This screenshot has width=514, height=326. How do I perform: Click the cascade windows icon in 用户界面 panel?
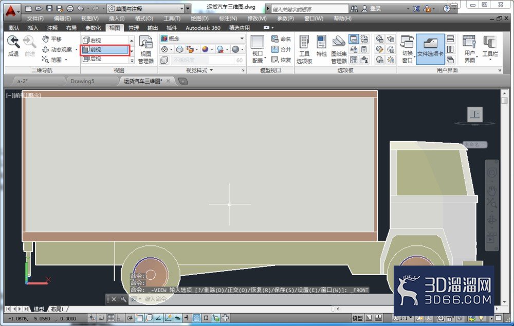pyautogui.click(x=450, y=60)
